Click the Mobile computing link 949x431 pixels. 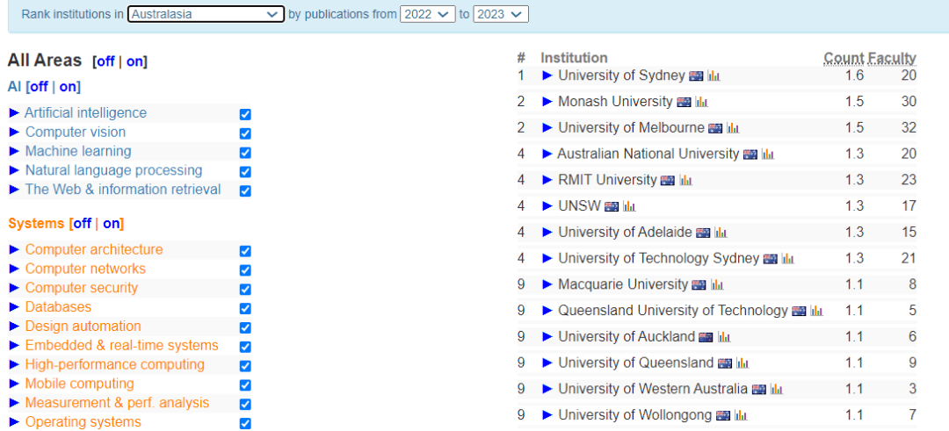point(80,384)
